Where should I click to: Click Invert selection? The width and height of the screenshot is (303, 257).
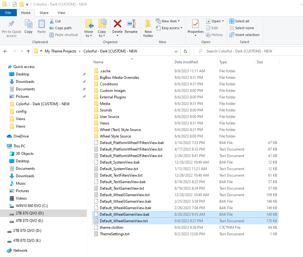245,35
